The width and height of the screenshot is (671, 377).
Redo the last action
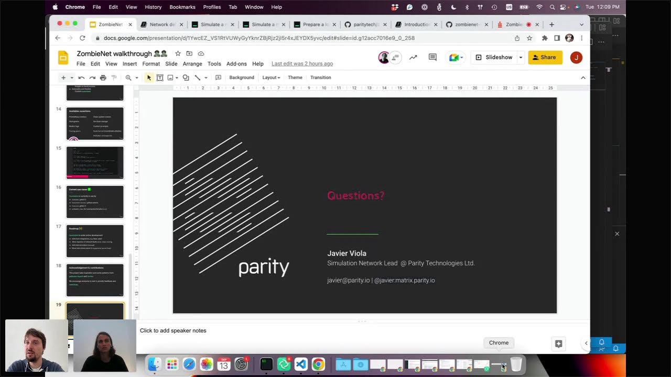pyautogui.click(x=92, y=77)
